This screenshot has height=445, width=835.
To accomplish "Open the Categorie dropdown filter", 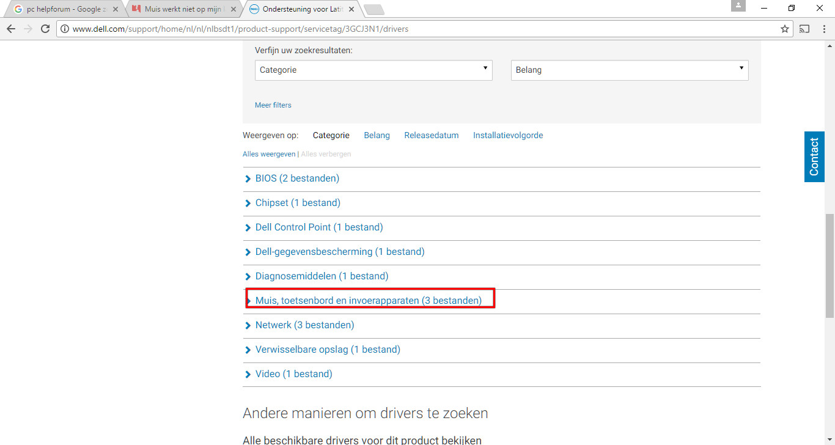I will click(x=373, y=70).
